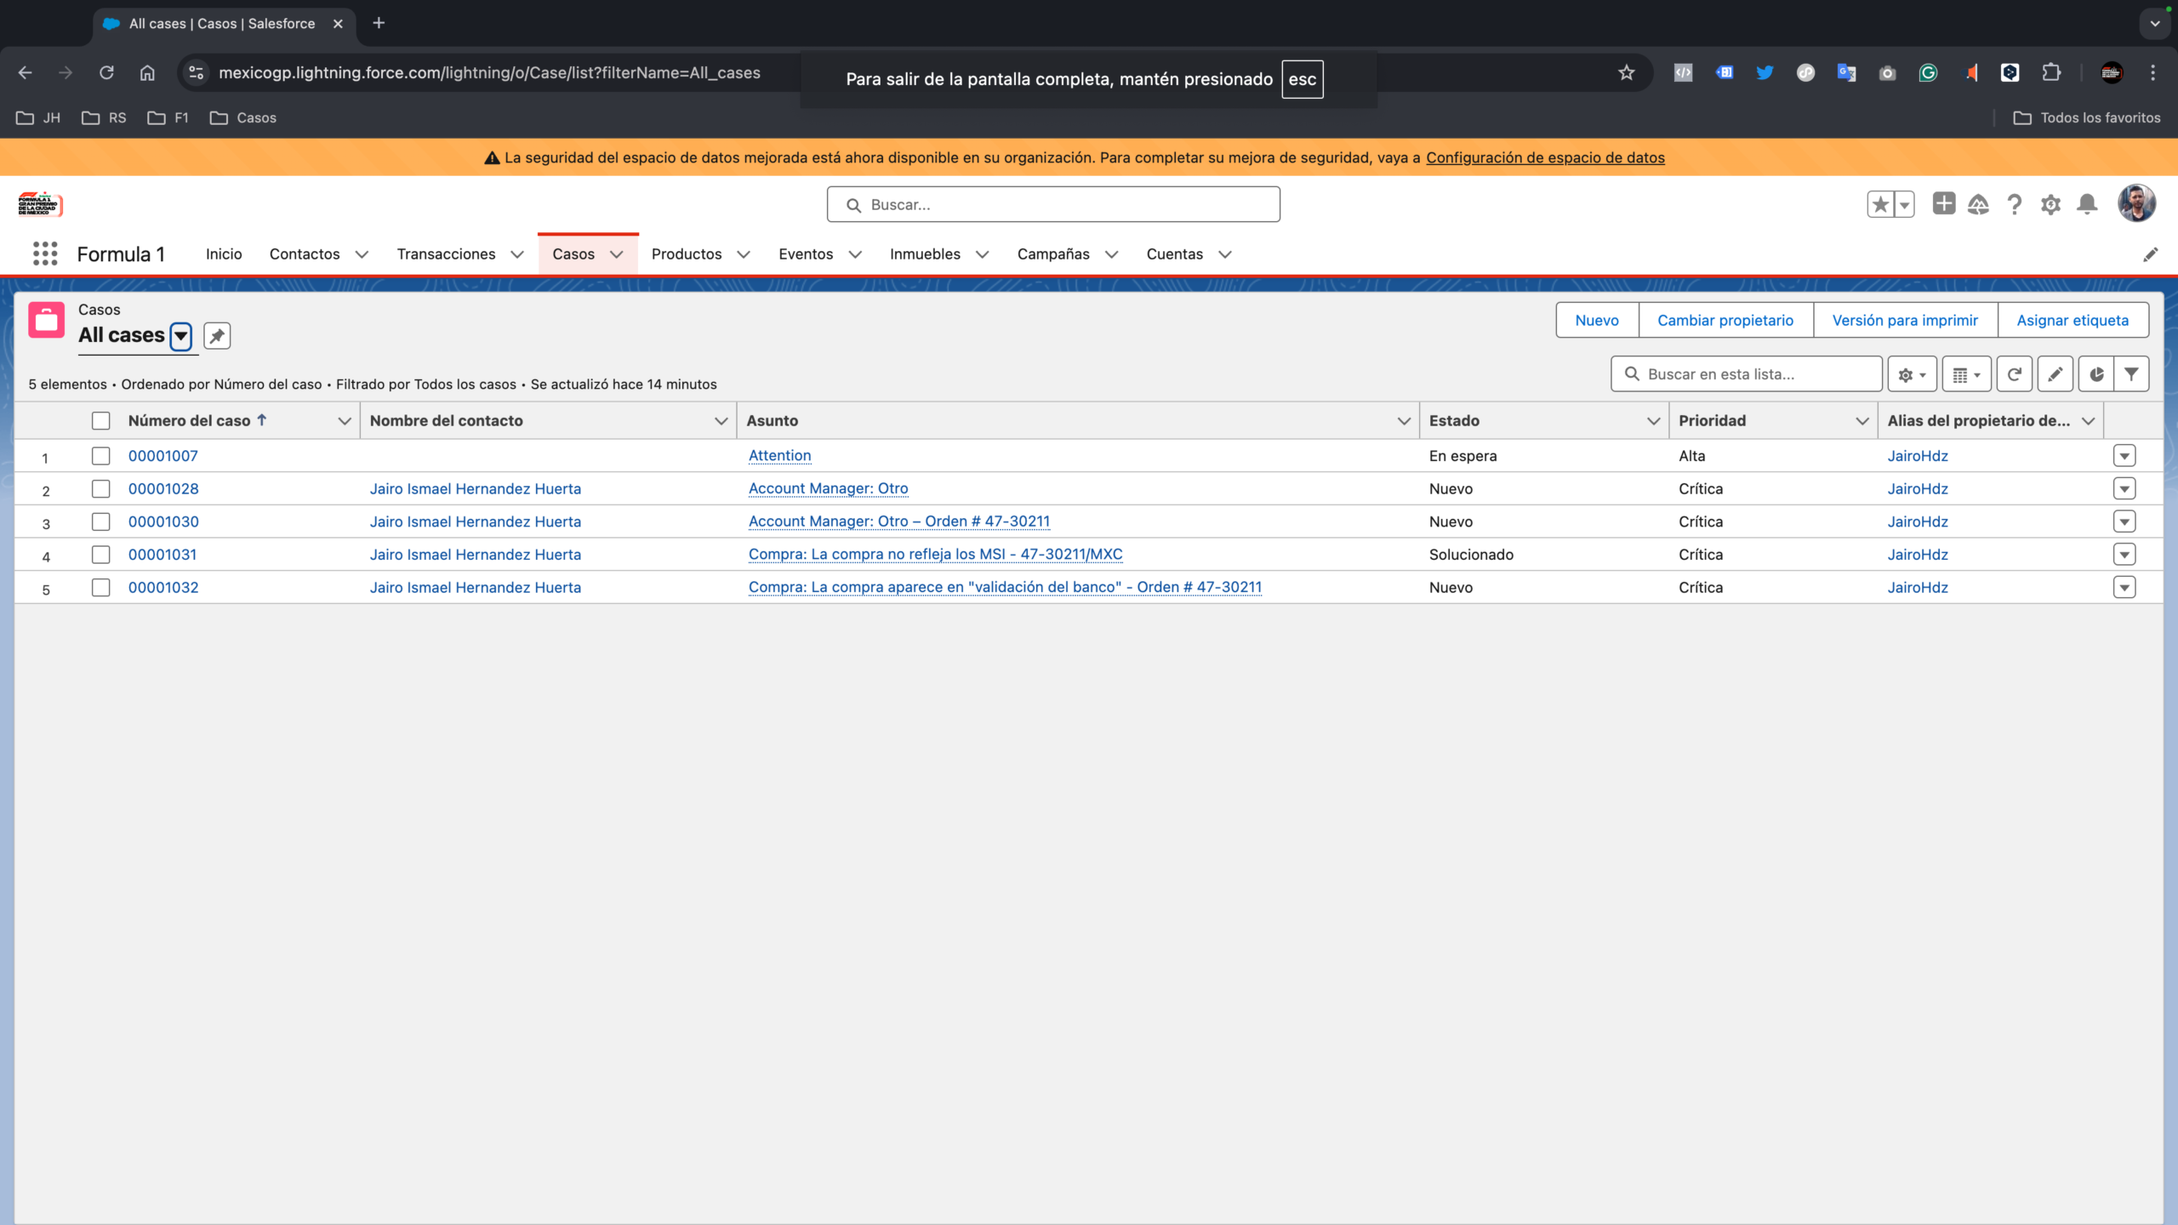Expand the All cases list view dropdown
The width and height of the screenshot is (2178, 1225).
(x=180, y=336)
